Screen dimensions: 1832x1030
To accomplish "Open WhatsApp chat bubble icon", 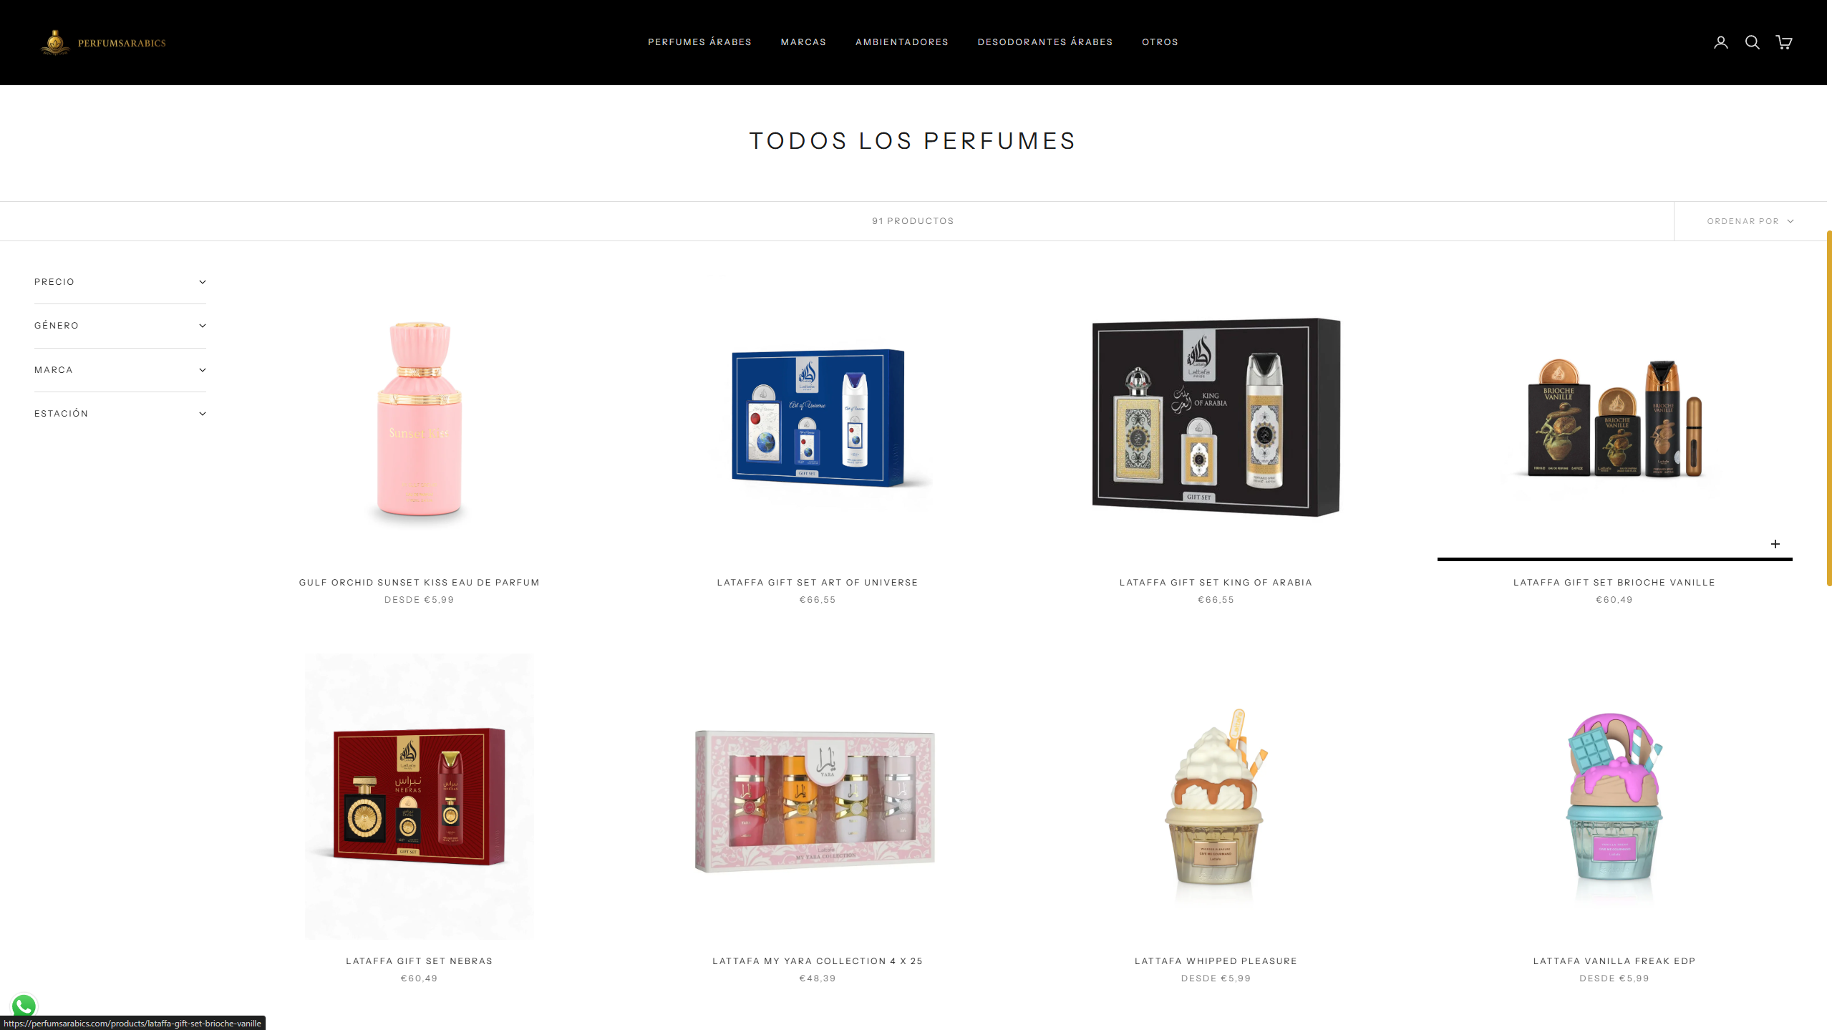I will tap(24, 1006).
